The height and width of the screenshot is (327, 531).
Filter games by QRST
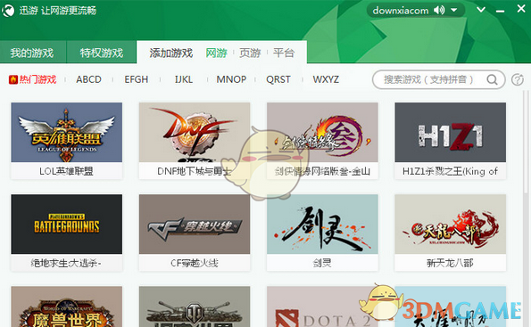[x=278, y=79]
